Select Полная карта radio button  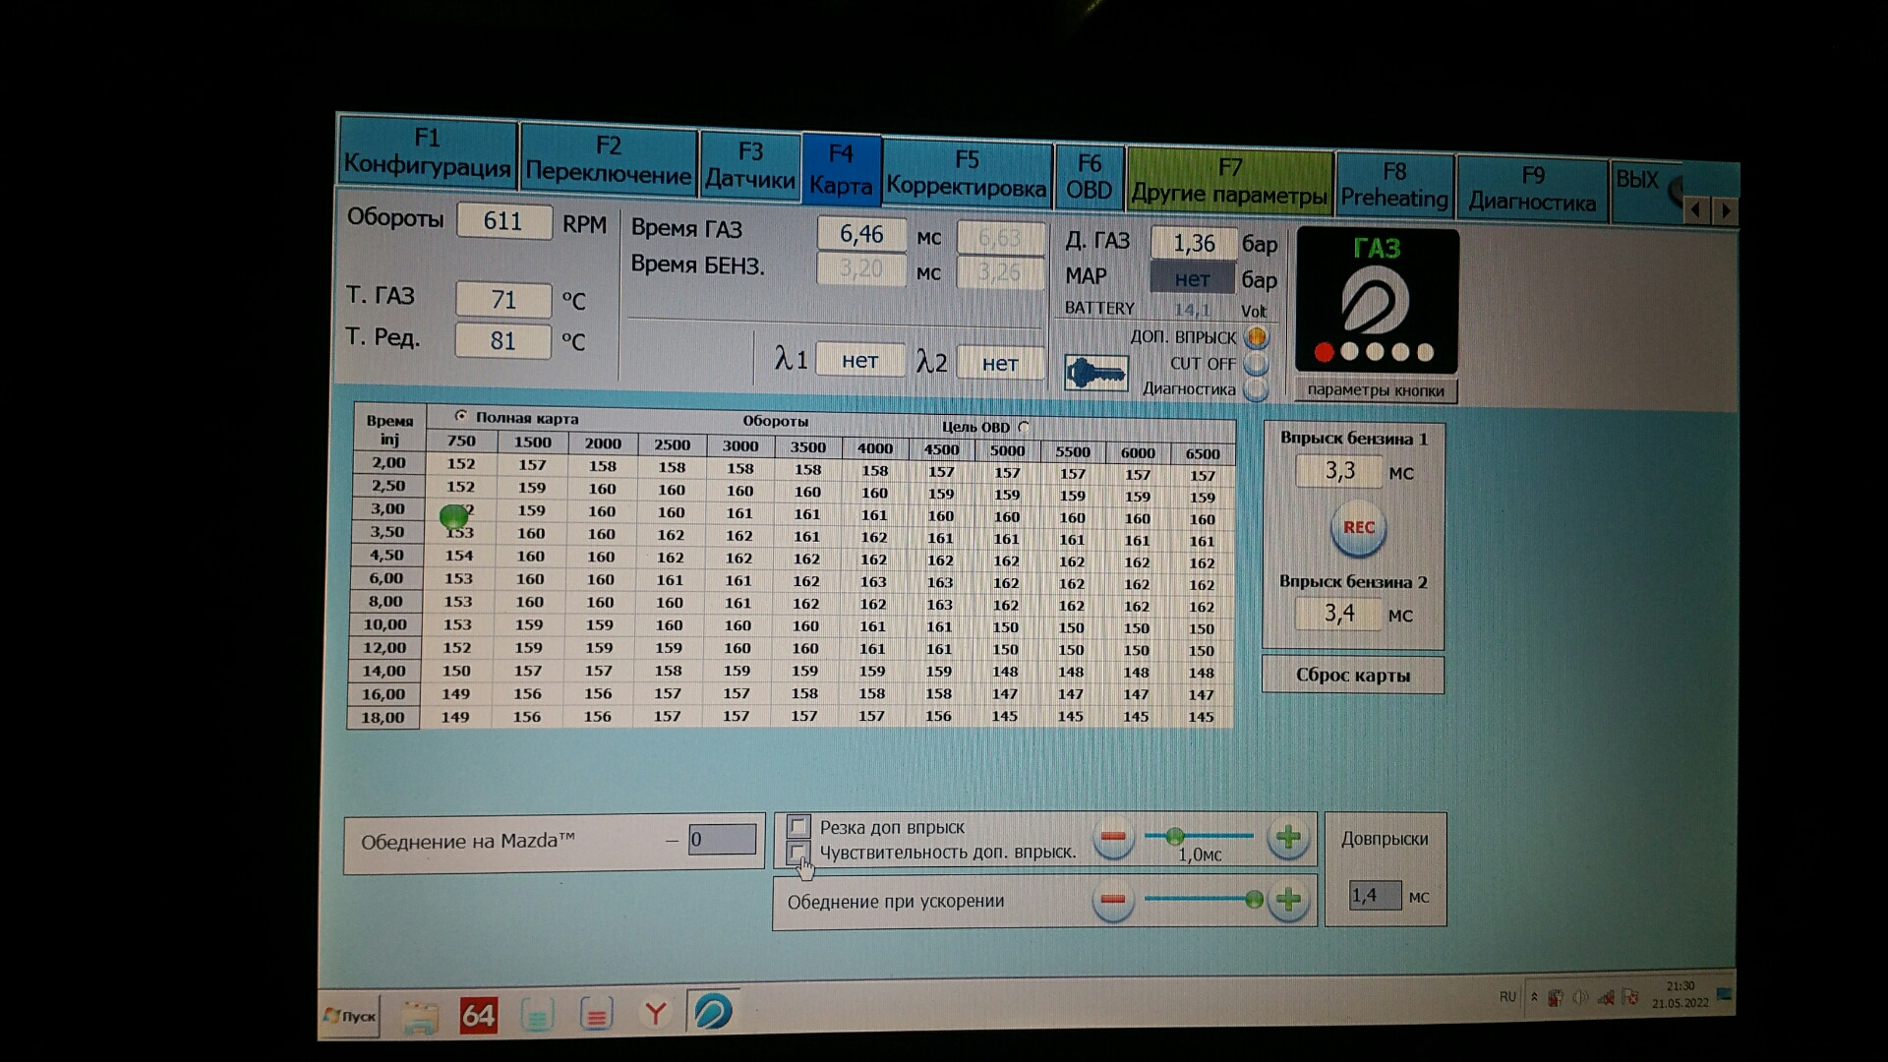461,416
